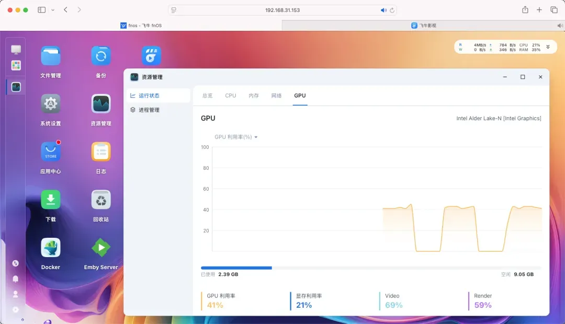565x324 pixels.
Task: Launch the 备份 backup app
Action: click(101, 56)
